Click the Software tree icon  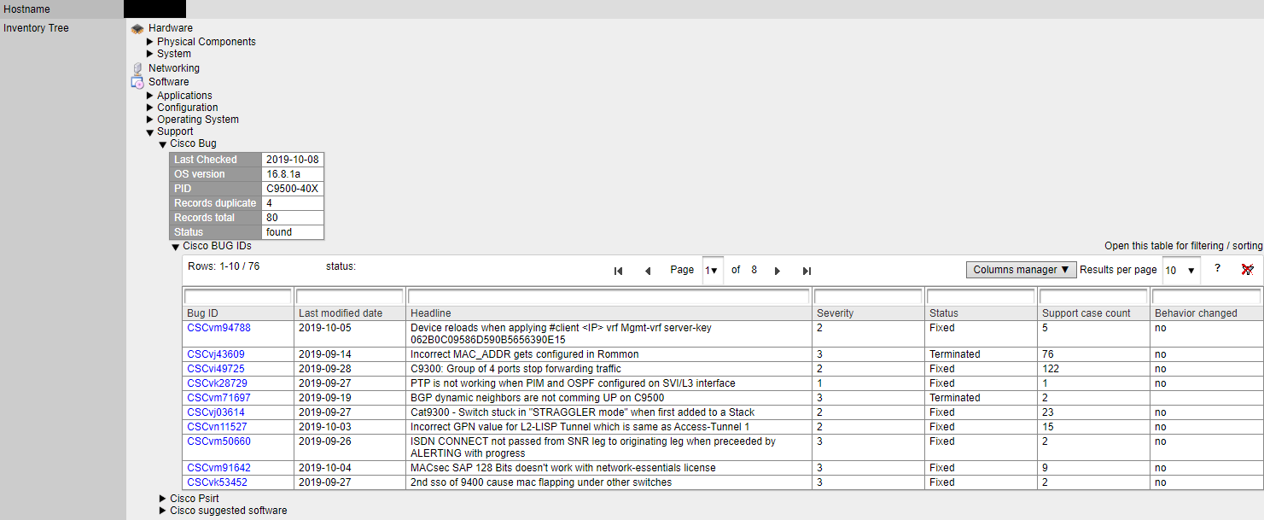[137, 82]
